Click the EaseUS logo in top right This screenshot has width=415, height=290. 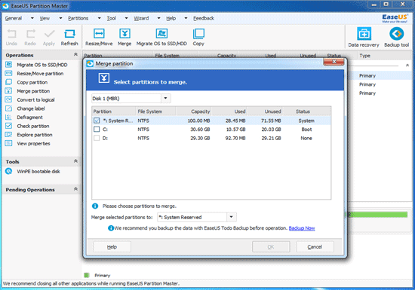[x=395, y=18]
